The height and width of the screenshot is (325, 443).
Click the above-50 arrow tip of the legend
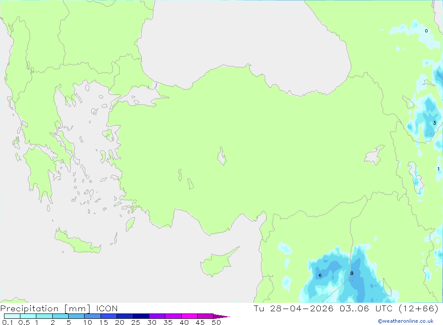pos(221,316)
